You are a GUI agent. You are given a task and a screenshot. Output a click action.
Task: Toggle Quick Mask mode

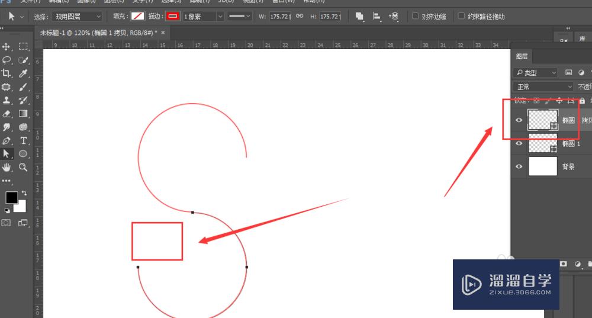(x=6, y=223)
